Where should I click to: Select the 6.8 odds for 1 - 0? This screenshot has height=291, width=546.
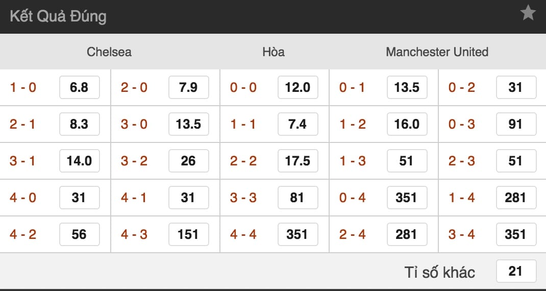(x=79, y=87)
